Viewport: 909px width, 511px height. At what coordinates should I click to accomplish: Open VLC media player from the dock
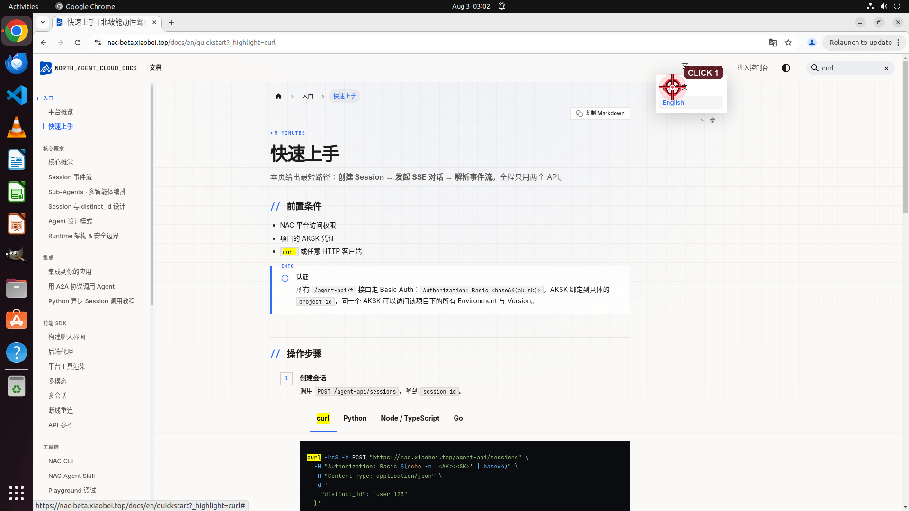tap(17, 128)
